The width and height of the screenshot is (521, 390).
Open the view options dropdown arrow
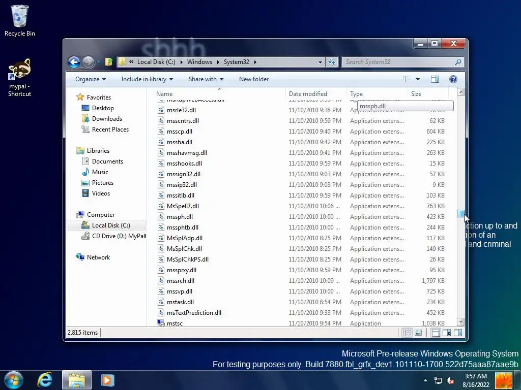(418, 79)
